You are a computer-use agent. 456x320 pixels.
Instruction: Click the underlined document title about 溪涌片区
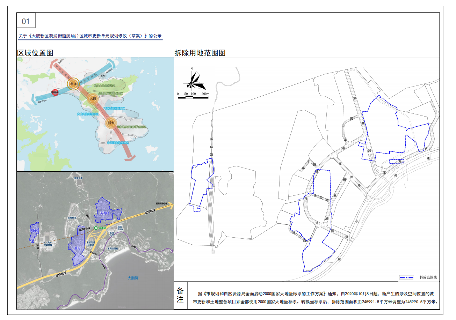coord(90,36)
